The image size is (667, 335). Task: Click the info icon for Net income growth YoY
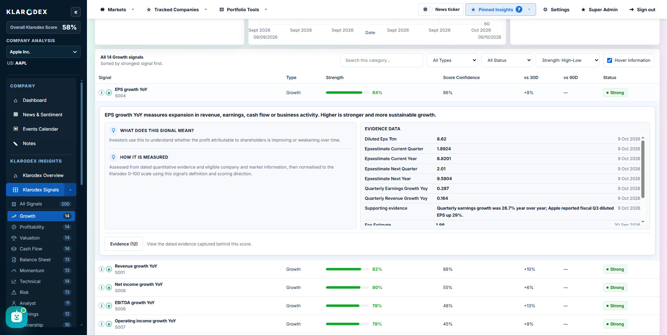tap(101, 288)
